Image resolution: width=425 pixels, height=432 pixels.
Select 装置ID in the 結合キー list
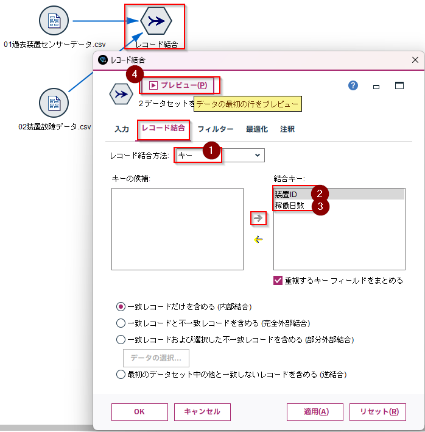(339, 194)
